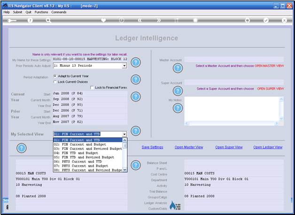Open help icon beside Balance Sheet label

tap(136, 165)
